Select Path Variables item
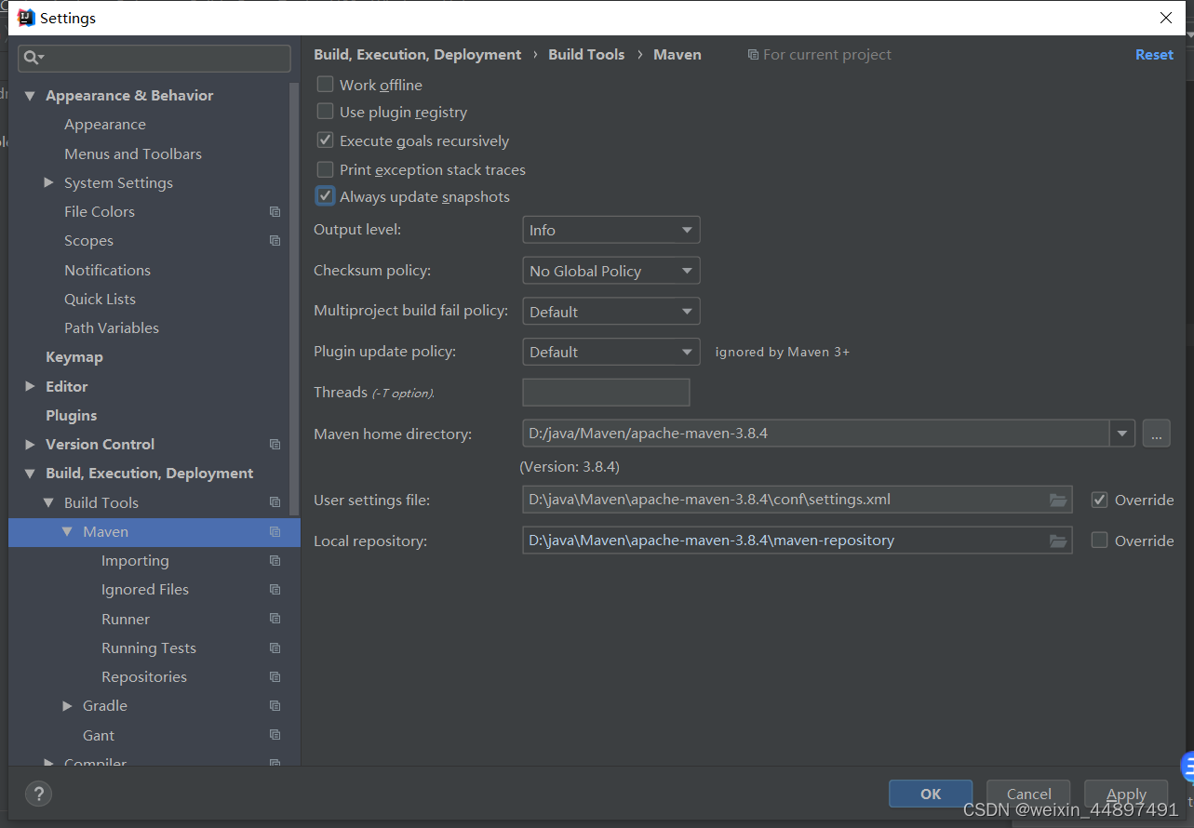The image size is (1194, 828). [112, 328]
